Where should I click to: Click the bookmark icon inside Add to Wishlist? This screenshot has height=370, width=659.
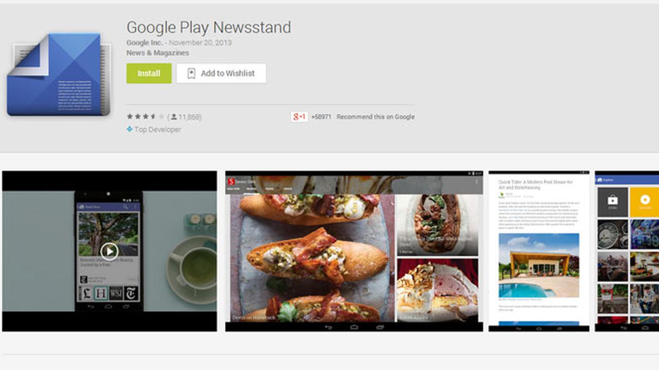point(192,73)
